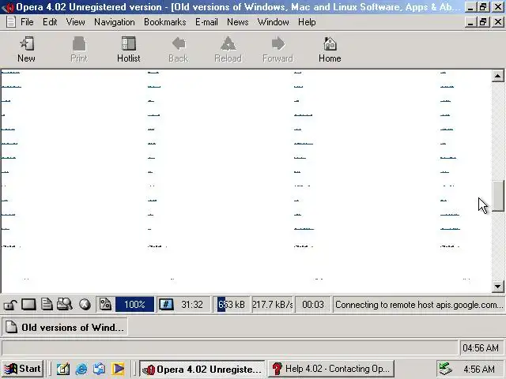Screen dimensions: 506x379
Task: Click the 04:56 AM clock in Opera
Action: pos(481,348)
